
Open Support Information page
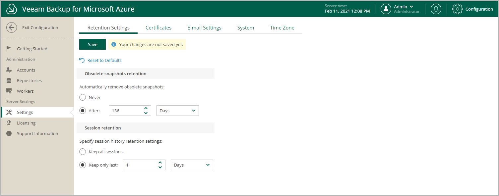(x=37, y=133)
